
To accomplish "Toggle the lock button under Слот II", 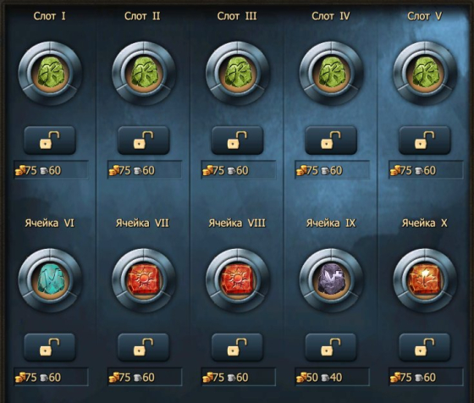I will (x=144, y=141).
